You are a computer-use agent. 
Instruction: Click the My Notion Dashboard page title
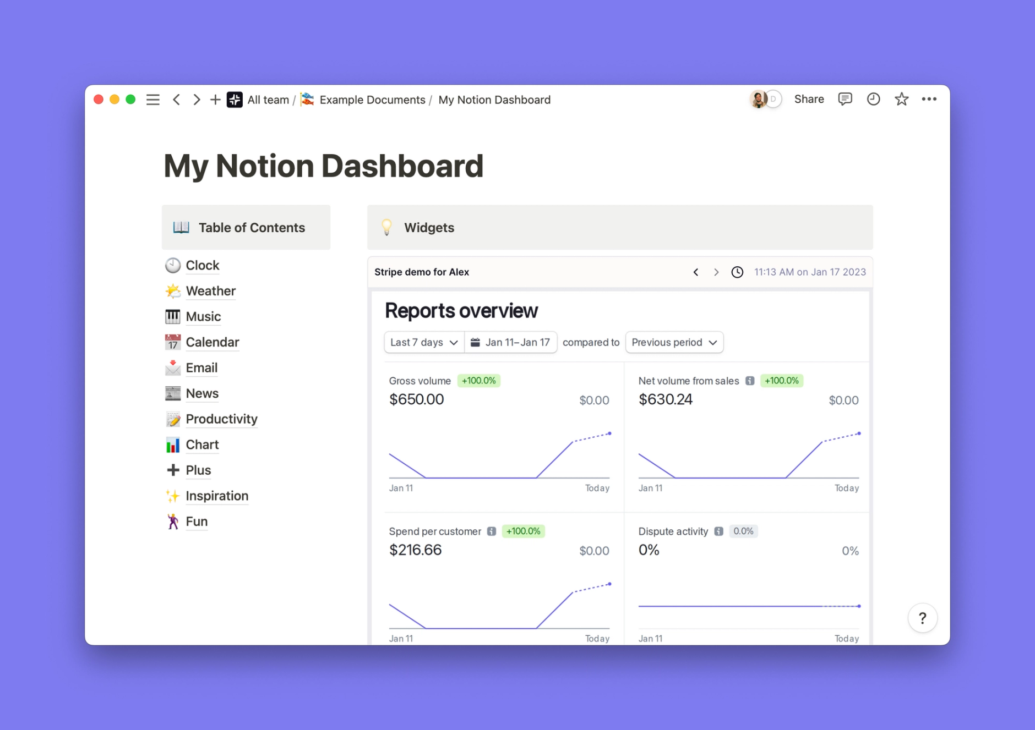click(324, 166)
